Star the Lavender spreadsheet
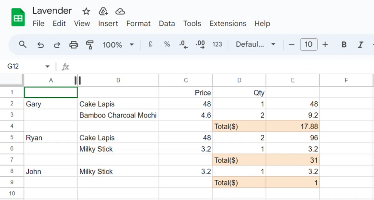The height and width of the screenshot is (200, 374). click(x=86, y=12)
